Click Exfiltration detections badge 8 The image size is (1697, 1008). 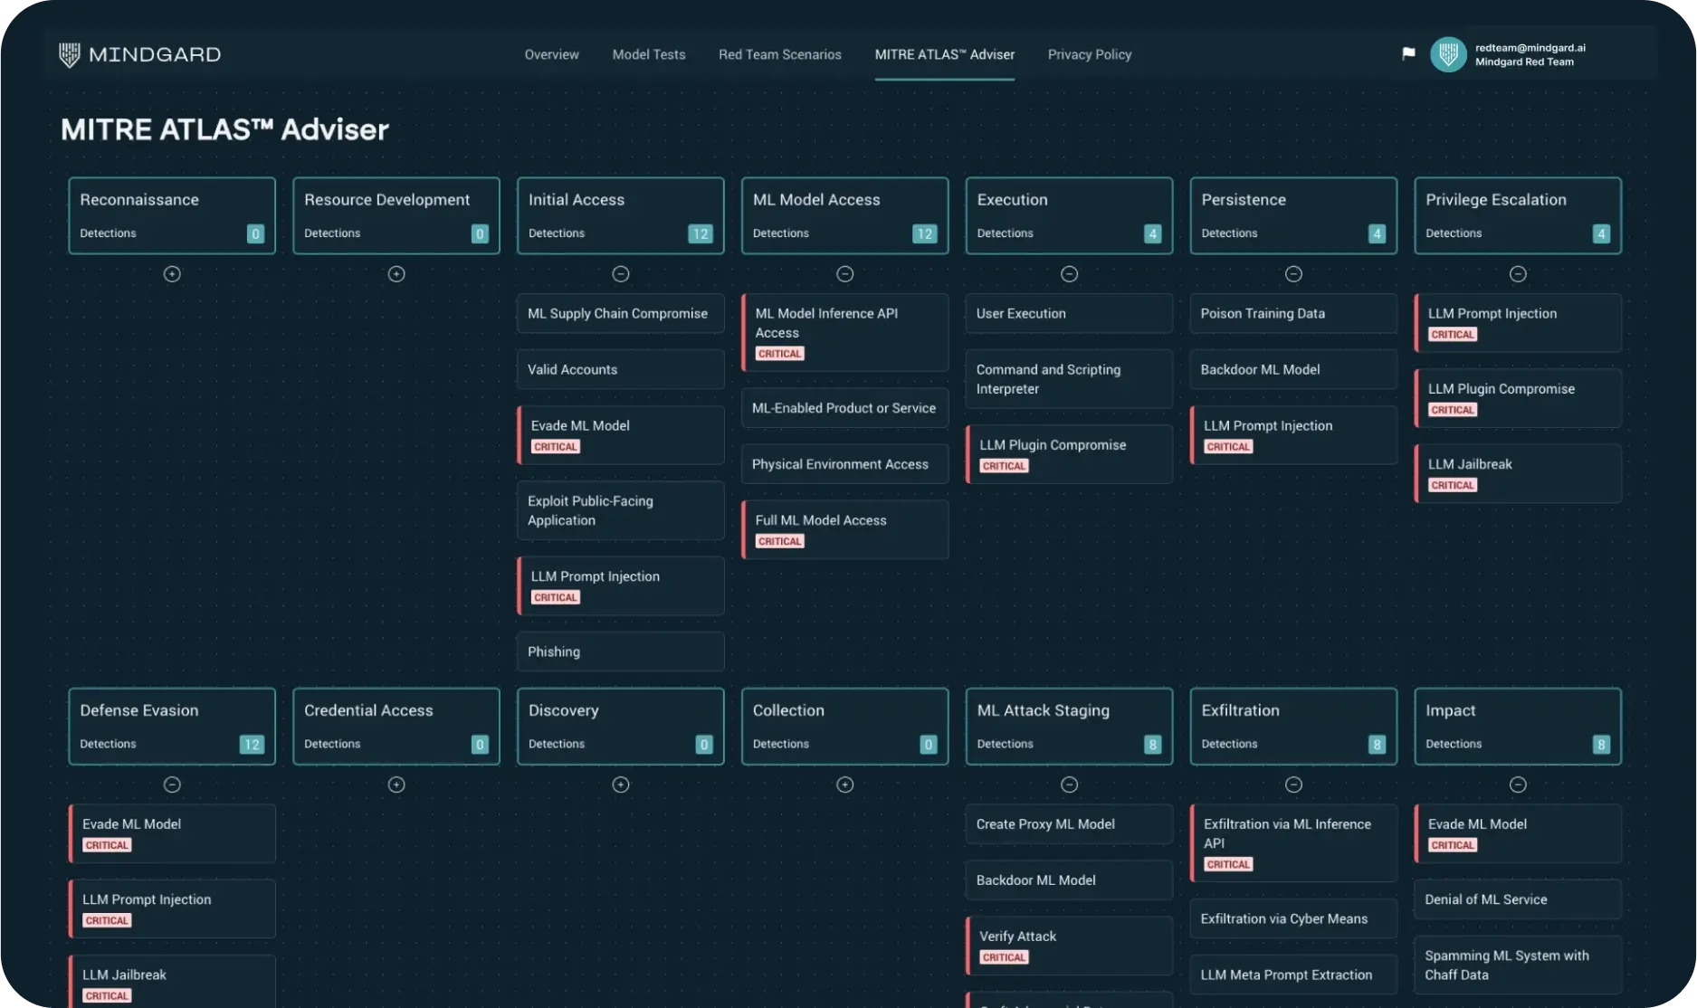click(x=1378, y=745)
